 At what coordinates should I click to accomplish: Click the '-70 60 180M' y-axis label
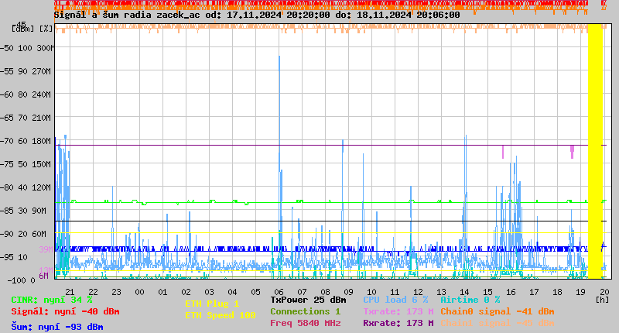coord(26,141)
